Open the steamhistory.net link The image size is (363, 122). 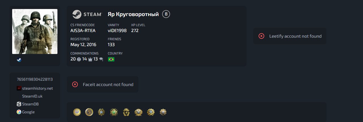pyautogui.click(x=38, y=88)
